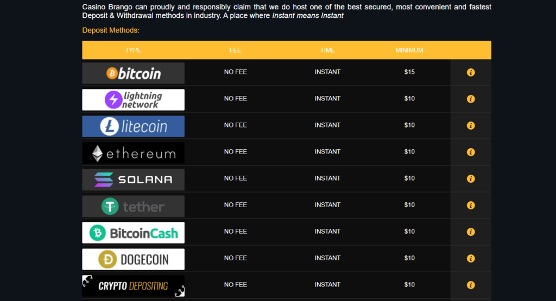This screenshot has width=556, height=301.
Task: Select the Tether logo
Action: pyautogui.click(x=134, y=206)
